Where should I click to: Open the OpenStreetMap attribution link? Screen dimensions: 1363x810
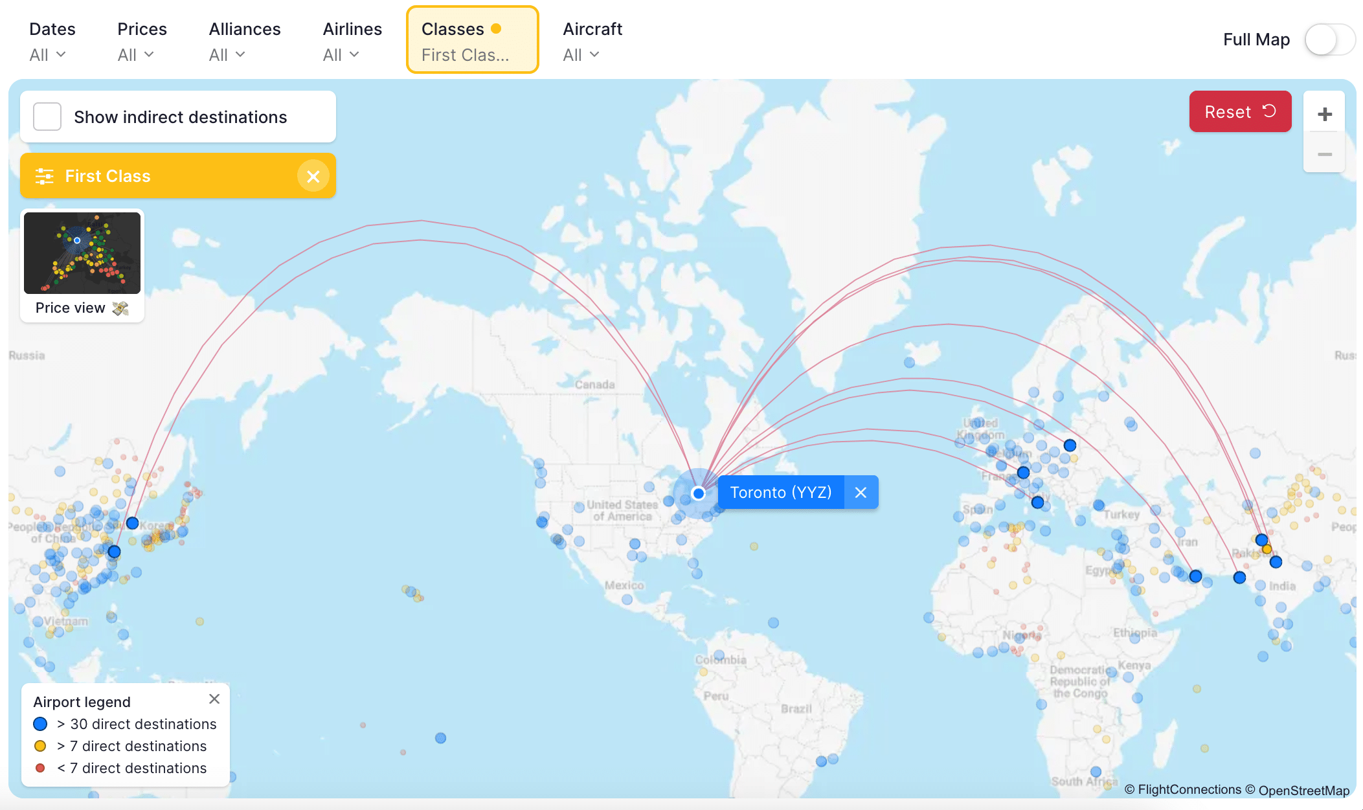(x=1303, y=790)
